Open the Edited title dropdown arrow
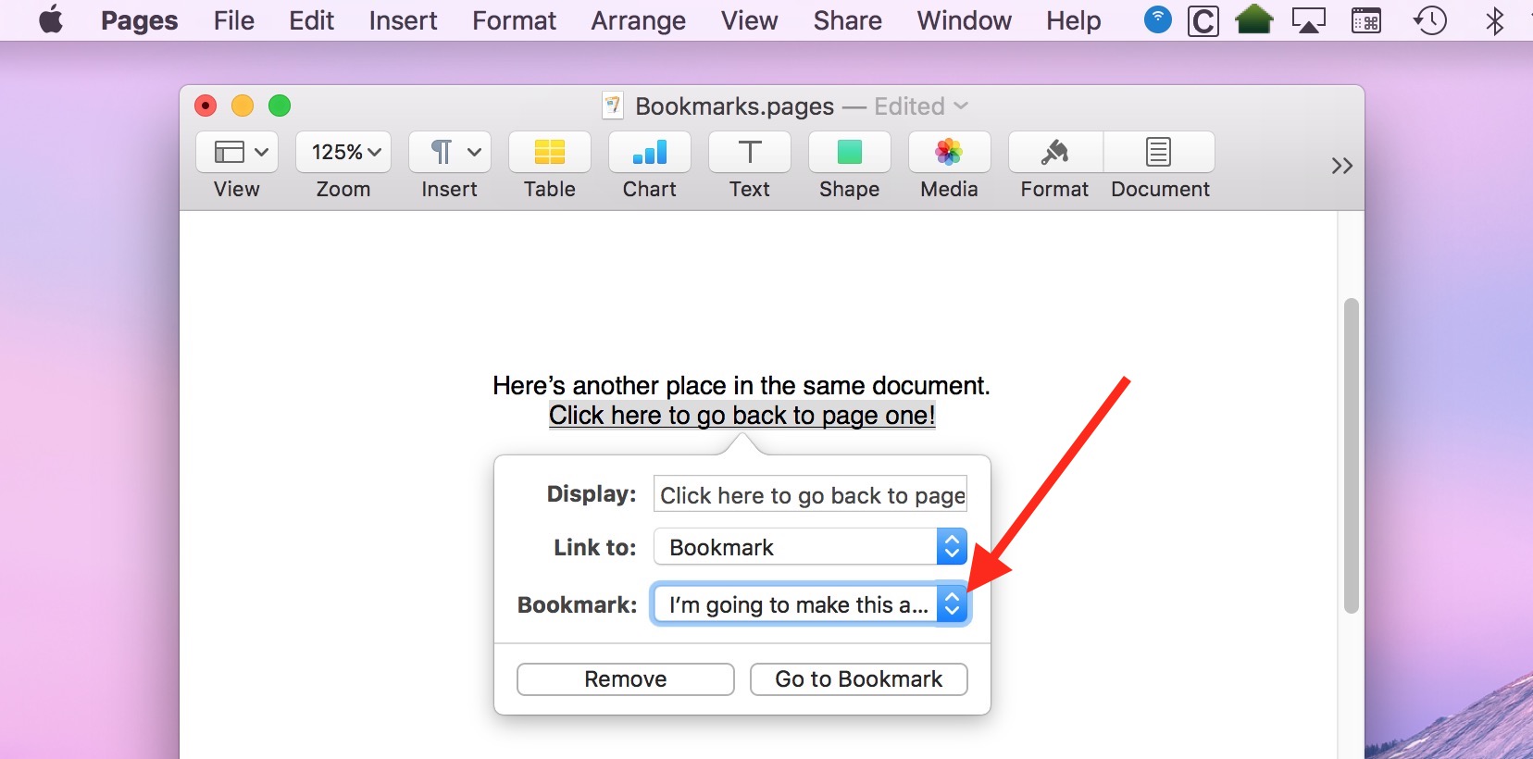1533x759 pixels. point(961,106)
